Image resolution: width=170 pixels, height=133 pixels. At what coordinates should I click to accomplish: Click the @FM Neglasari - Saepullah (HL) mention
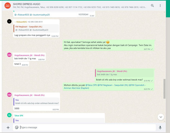click(113, 85)
